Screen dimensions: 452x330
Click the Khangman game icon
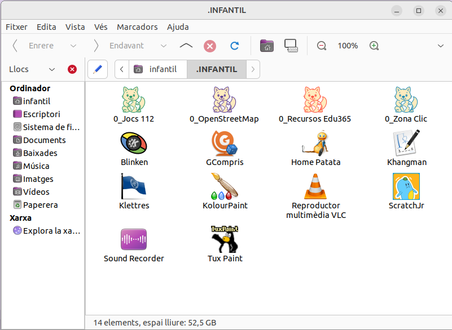406,144
